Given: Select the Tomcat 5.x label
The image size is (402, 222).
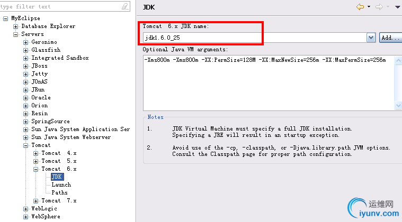Looking at the screenshot, I should click(x=59, y=161).
